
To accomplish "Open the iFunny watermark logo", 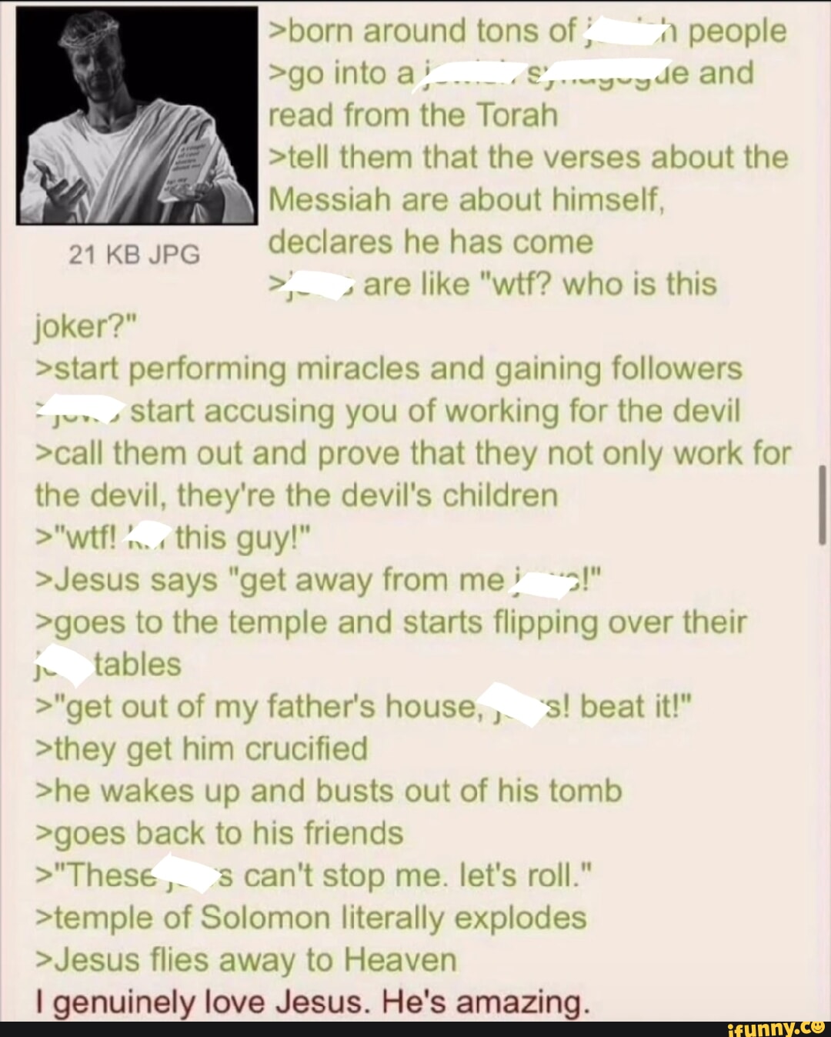I will click(x=775, y=1026).
